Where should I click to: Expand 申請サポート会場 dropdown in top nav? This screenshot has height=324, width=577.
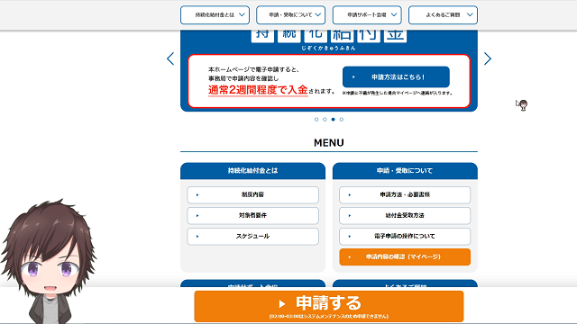pyautogui.click(x=367, y=15)
